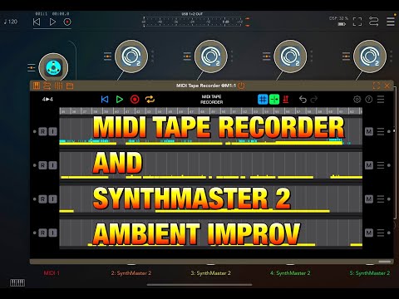Open the MIDI Tape Recorder node
Image resolution: width=399 pixels, height=299 pixels.
click(53, 67)
